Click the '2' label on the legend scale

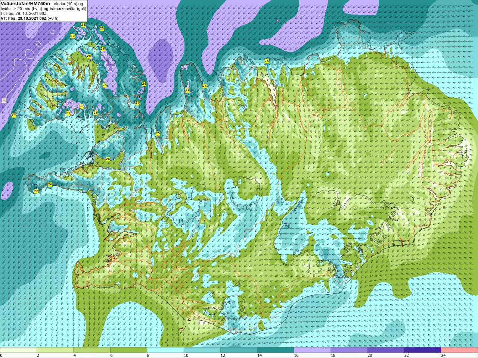(x=38, y=355)
